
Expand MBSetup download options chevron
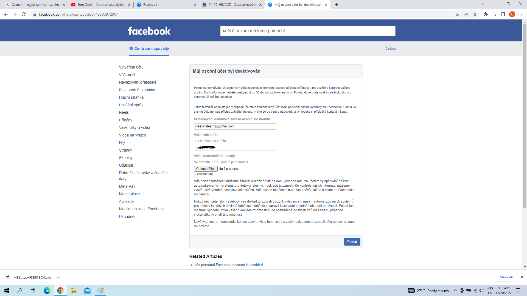click(58, 277)
